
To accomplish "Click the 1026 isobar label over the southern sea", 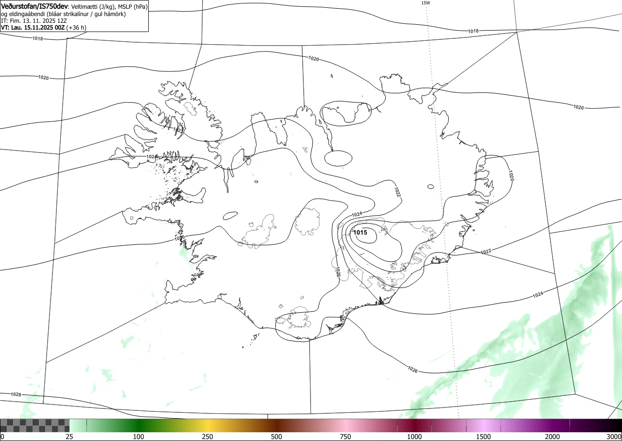I will (x=413, y=369).
